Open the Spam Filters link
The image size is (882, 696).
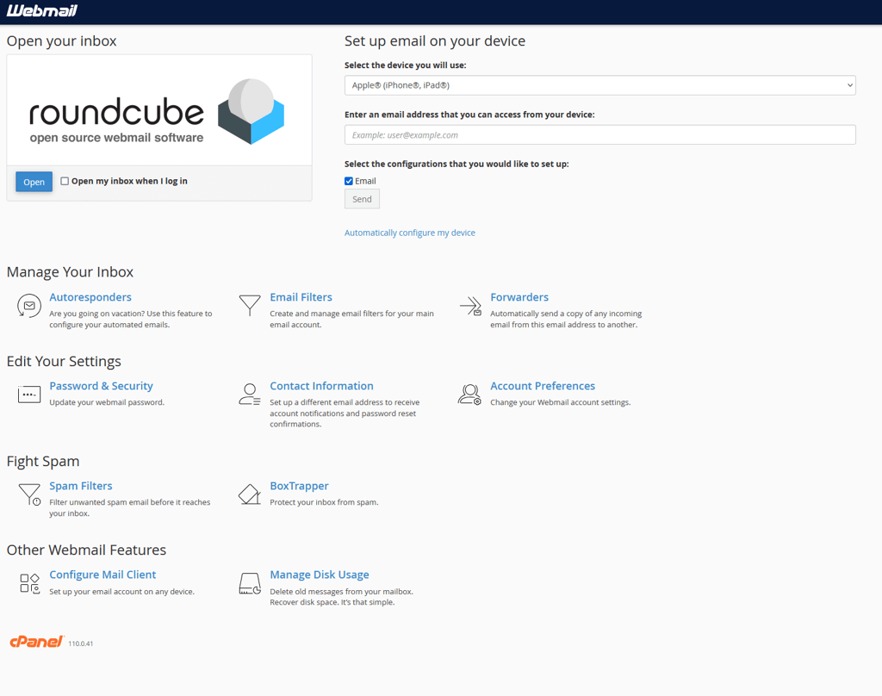click(x=81, y=486)
